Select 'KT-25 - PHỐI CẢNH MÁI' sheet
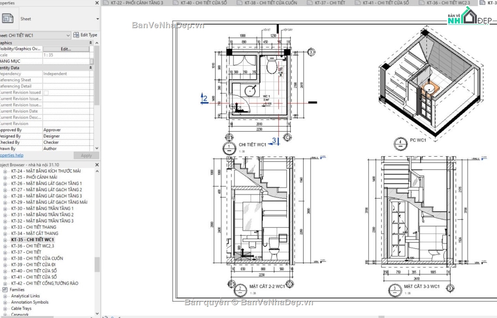This screenshot has width=497, height=318. point(34,177)
